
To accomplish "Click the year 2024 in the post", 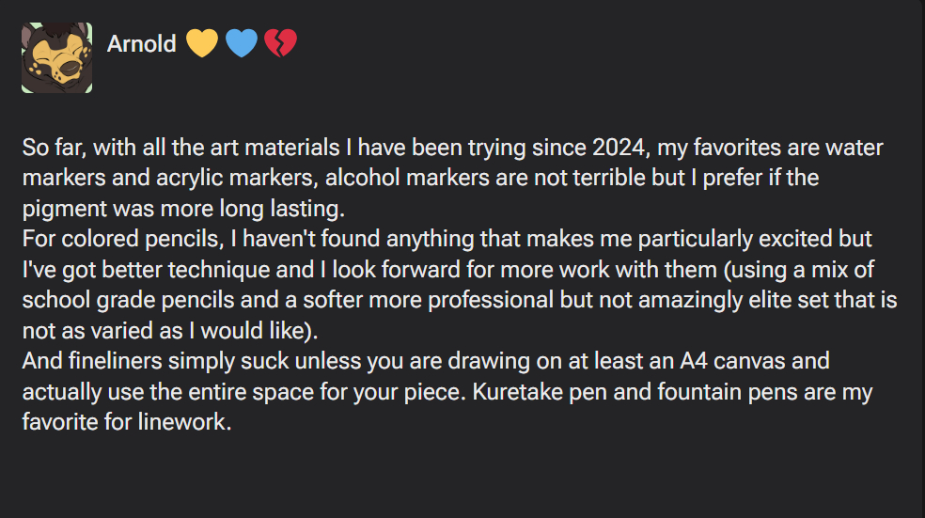I will click(x=620, y=149).
